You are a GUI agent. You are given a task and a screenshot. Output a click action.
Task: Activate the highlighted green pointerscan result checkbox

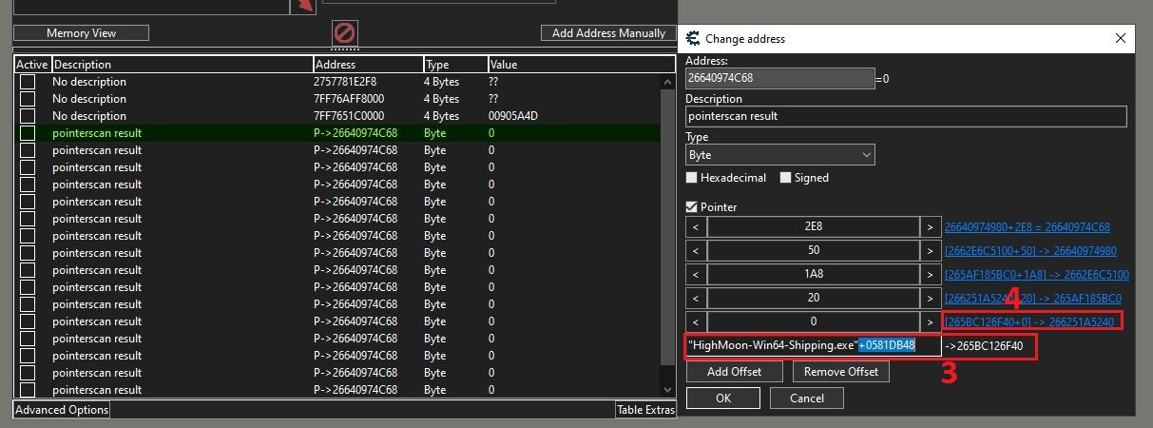pos(28,133)
